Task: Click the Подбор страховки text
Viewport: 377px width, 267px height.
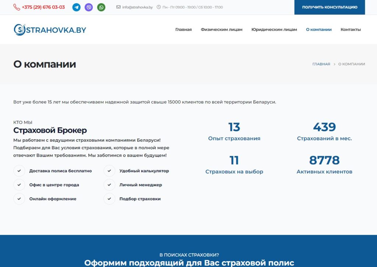Action: coord(140,199)
